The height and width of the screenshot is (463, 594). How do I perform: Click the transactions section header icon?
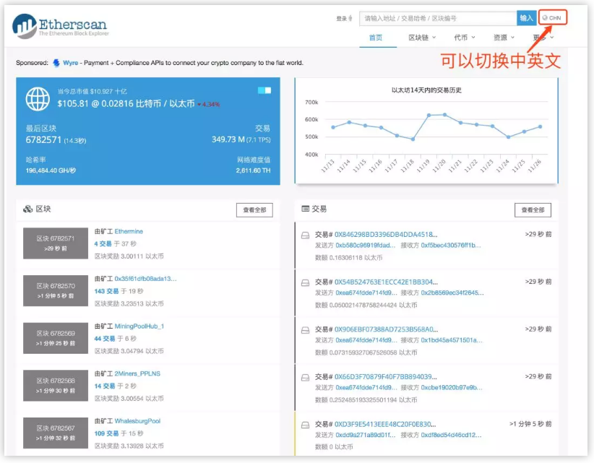pos(306,209)
